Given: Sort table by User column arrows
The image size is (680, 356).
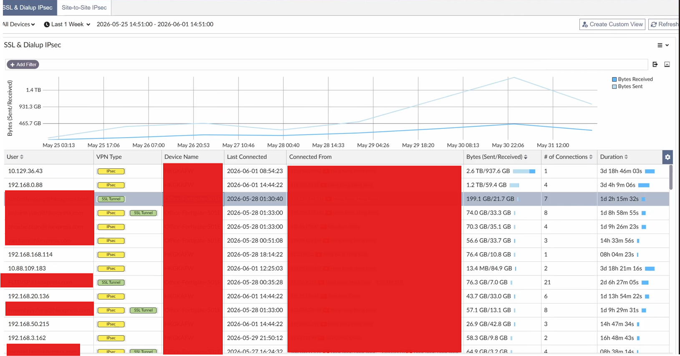Looking at the screenshot, I should tap(22, 157).
